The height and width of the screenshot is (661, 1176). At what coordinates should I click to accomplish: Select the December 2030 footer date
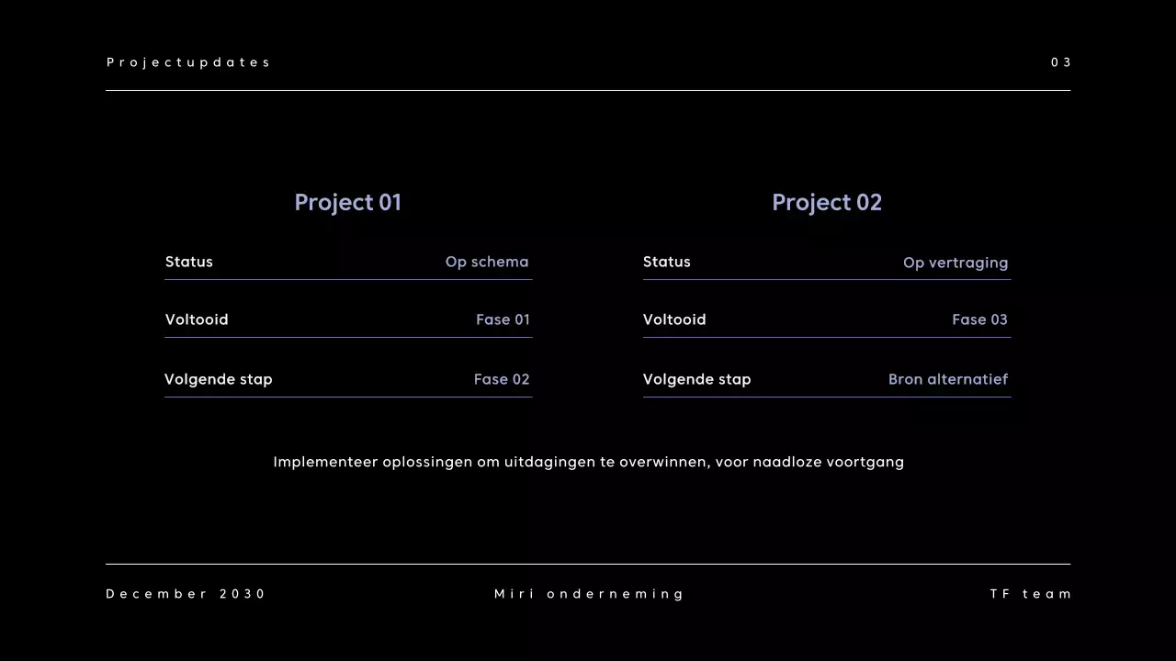pyautogui.click(x=186, y=594)
